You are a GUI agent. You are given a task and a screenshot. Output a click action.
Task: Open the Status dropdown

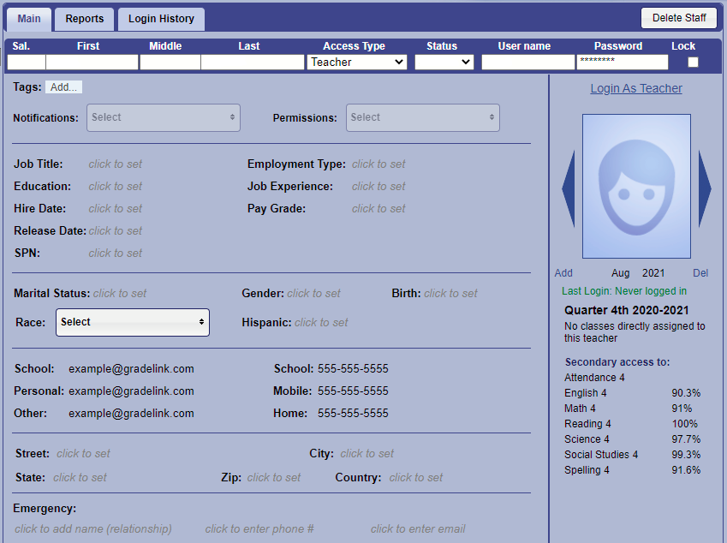point(444,63)
